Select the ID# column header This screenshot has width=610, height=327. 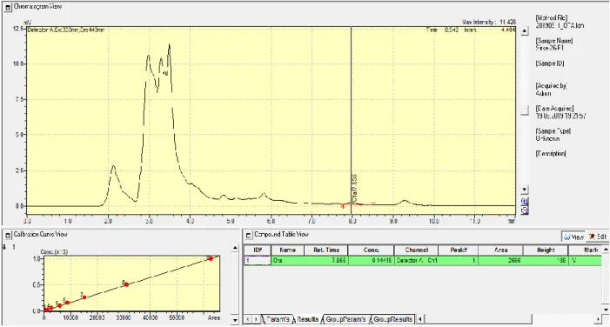pyautogui.click(x=258, y=250)
